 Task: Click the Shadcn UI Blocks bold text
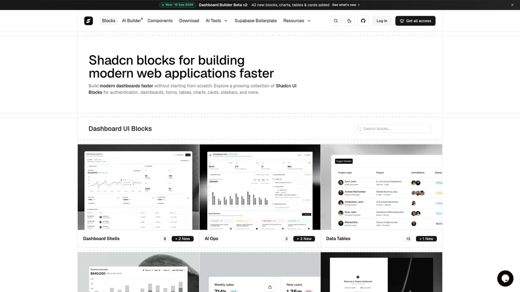click(286, 86)
